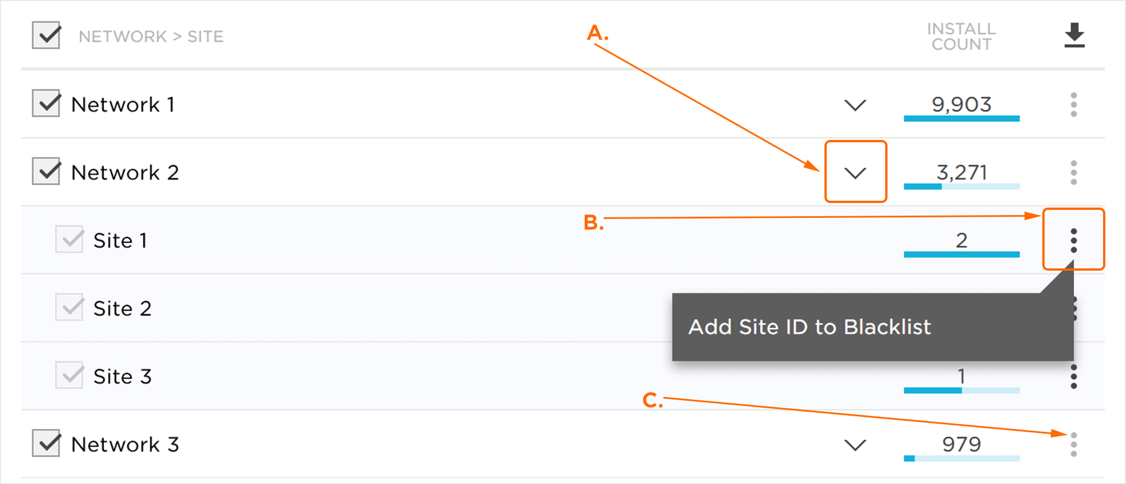Click the Install Count column header
The width and height of the screenshot is (1126, 484).
[x=961, y=36]
